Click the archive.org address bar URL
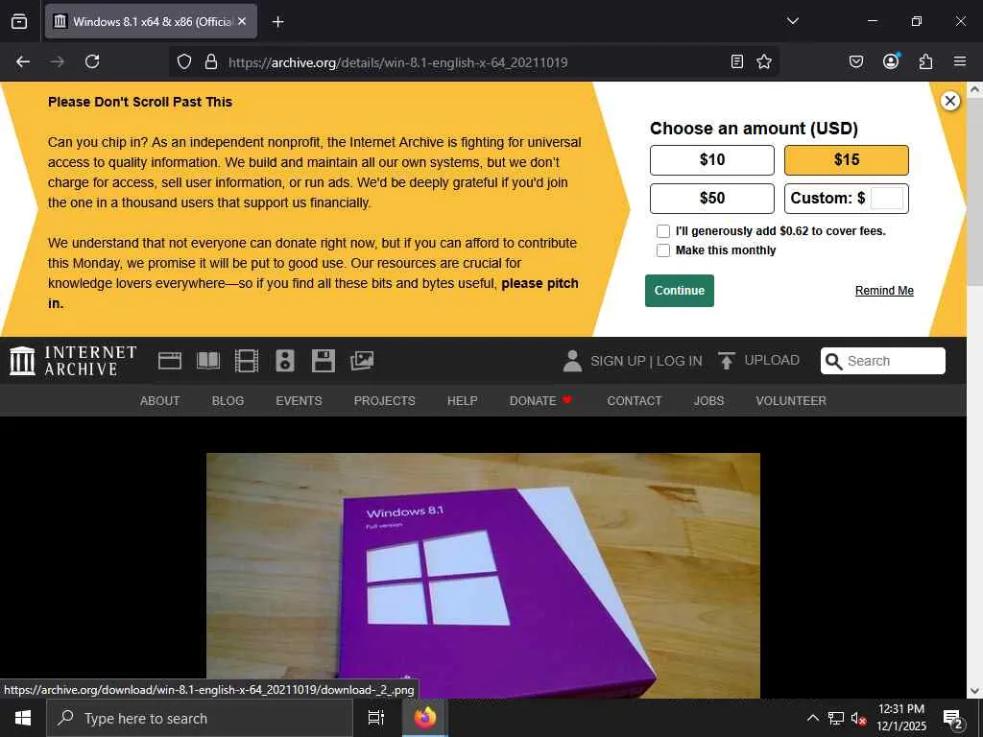983x737 pixels. pyautogui.click(x=398, y=62)
